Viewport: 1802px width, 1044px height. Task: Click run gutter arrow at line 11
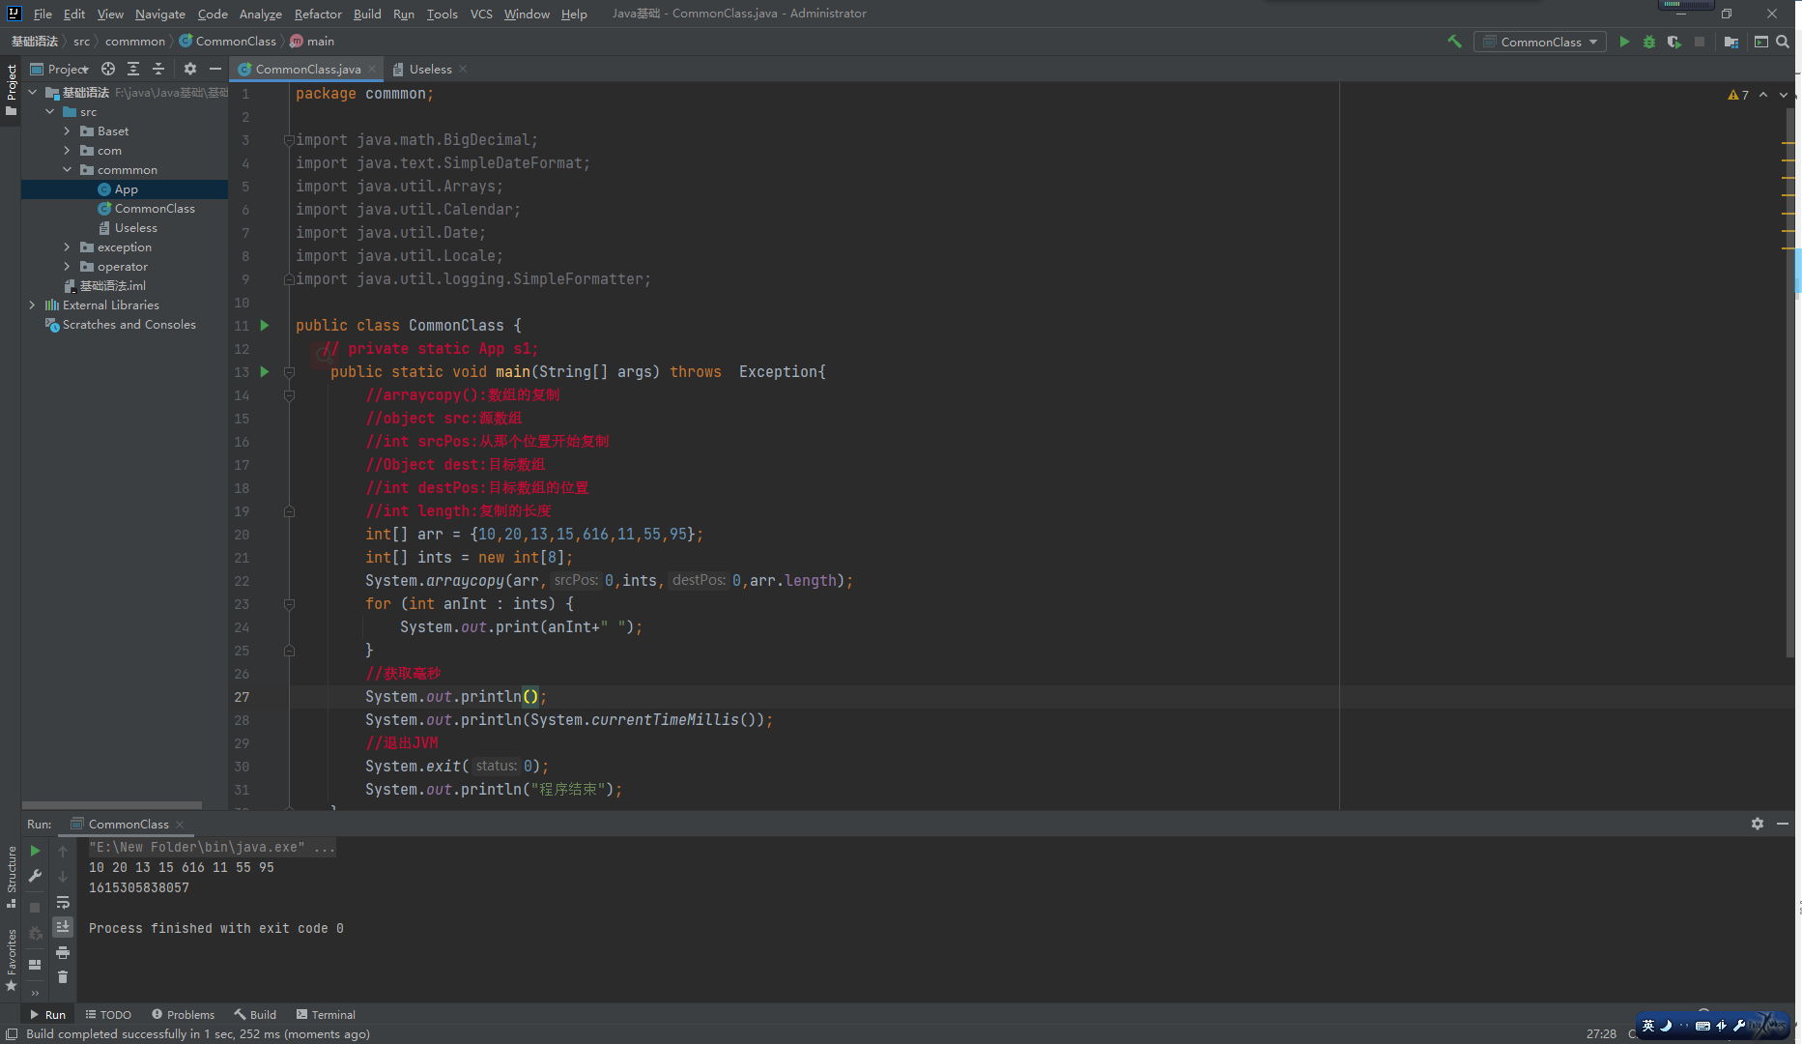(x=265, y=326)
